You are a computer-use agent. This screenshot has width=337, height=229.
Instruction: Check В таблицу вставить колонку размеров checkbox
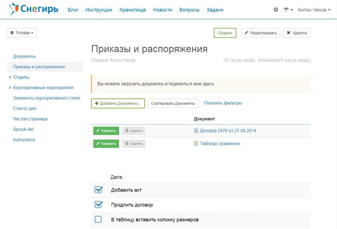[98, 219]
